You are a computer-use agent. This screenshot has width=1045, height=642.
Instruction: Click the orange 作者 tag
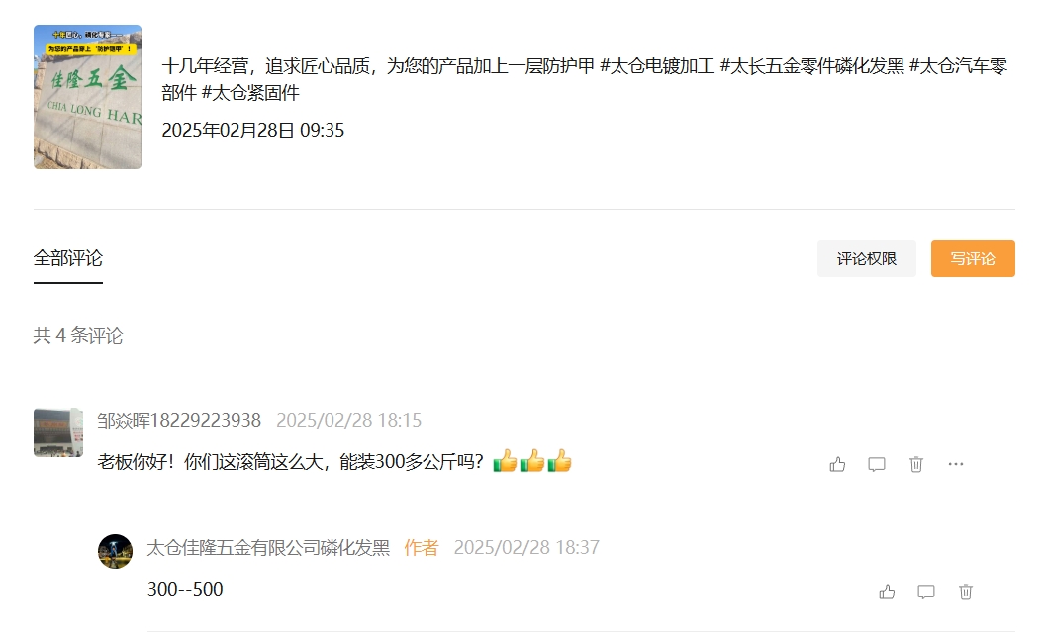(422, 547)
